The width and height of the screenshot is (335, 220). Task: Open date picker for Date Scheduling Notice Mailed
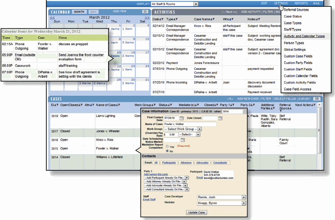[183, 140]
